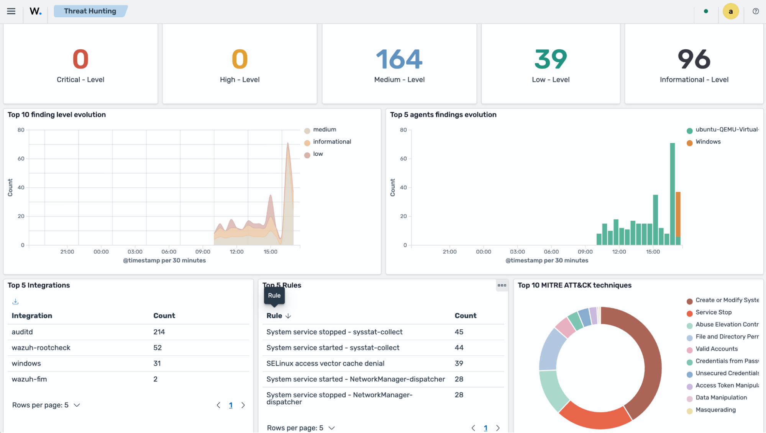Toggle Windows agent legend entry
The height and width of the screenshot is (433, 766).
point(708,142)
